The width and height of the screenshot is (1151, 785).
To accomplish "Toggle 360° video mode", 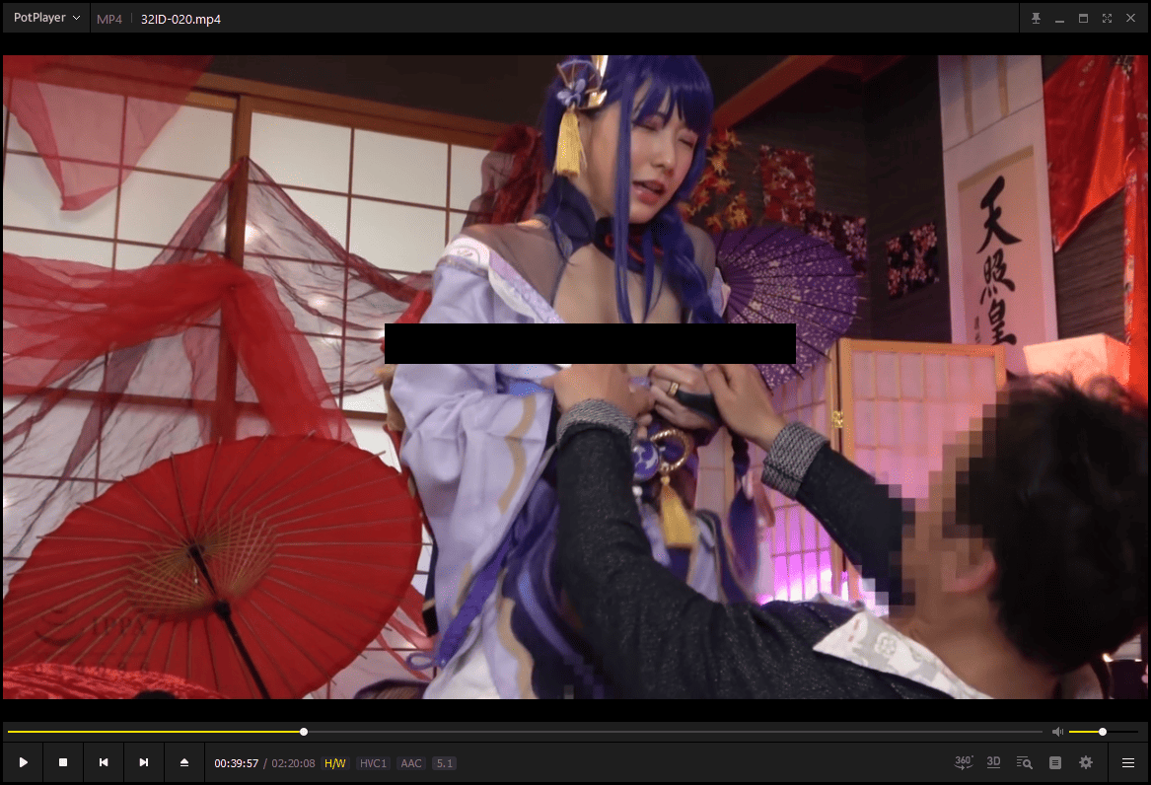I will tap(963, 762).
